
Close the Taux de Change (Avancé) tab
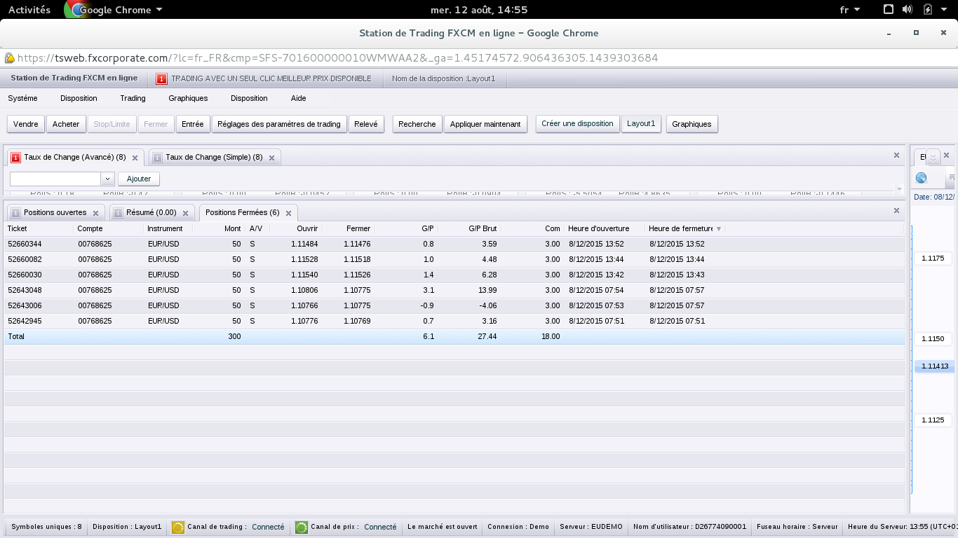click(135, 158)
